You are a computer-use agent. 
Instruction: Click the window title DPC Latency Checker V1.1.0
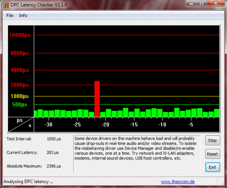coord(39,5)
